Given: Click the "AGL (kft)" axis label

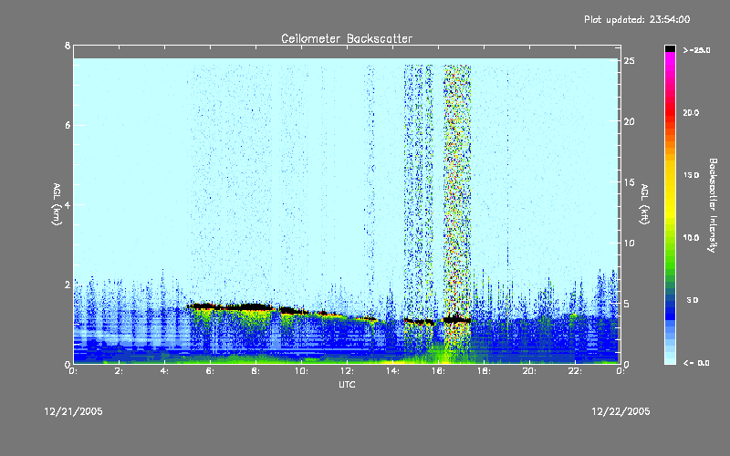Looking at the screenshot, I should tap(644, 204).
